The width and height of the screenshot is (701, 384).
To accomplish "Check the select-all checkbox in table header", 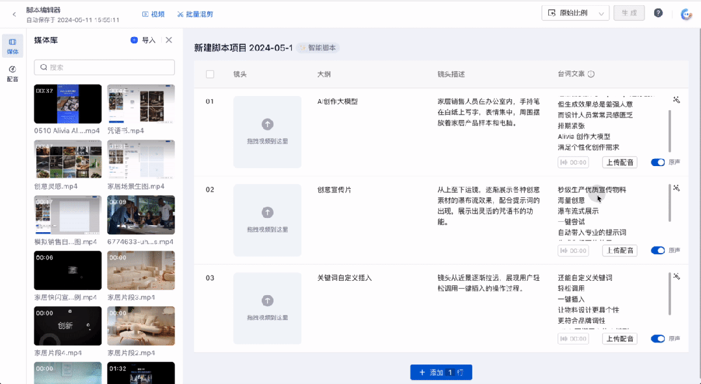I will point(210,74).
